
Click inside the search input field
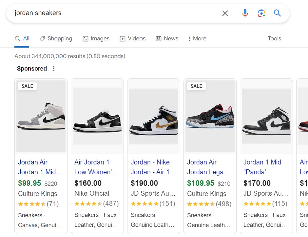point(98,13)
